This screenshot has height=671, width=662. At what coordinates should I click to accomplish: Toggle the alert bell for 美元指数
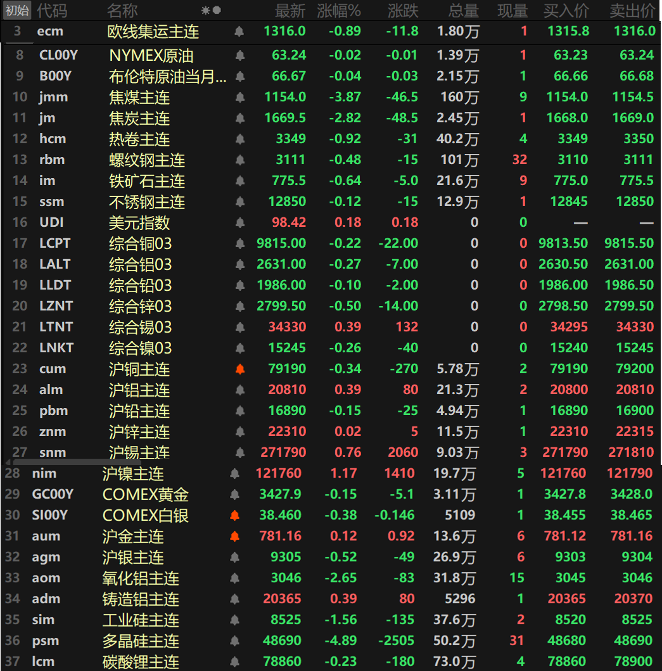tap(239, 222)
